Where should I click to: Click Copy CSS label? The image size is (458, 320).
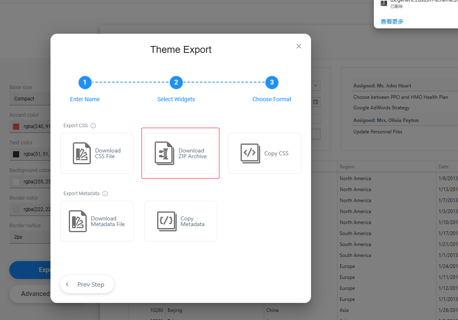pyautogui.click(x=276, y=153)
